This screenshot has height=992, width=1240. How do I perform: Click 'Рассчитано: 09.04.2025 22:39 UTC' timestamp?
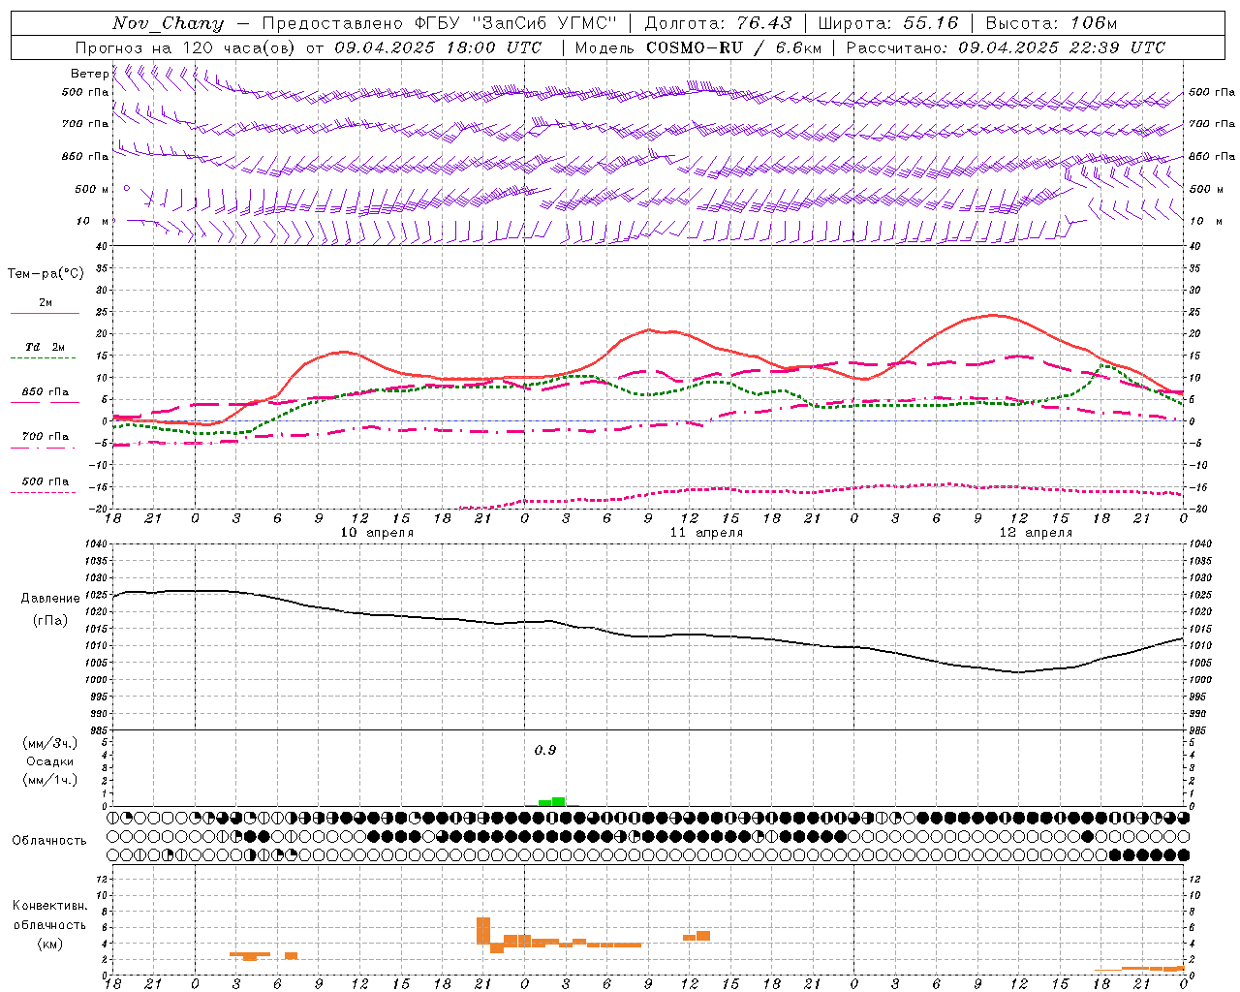1006,47
